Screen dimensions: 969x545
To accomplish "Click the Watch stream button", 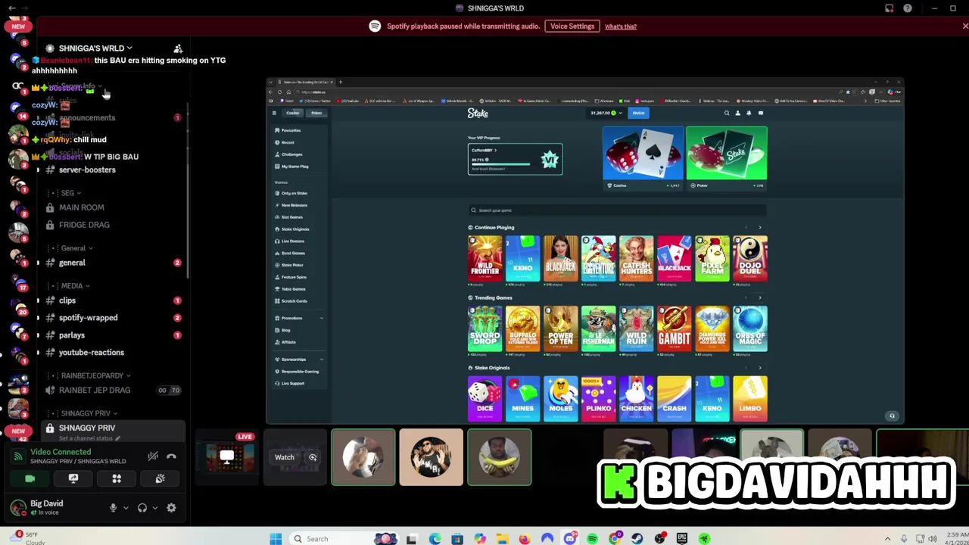I will (x=285, y=457).
